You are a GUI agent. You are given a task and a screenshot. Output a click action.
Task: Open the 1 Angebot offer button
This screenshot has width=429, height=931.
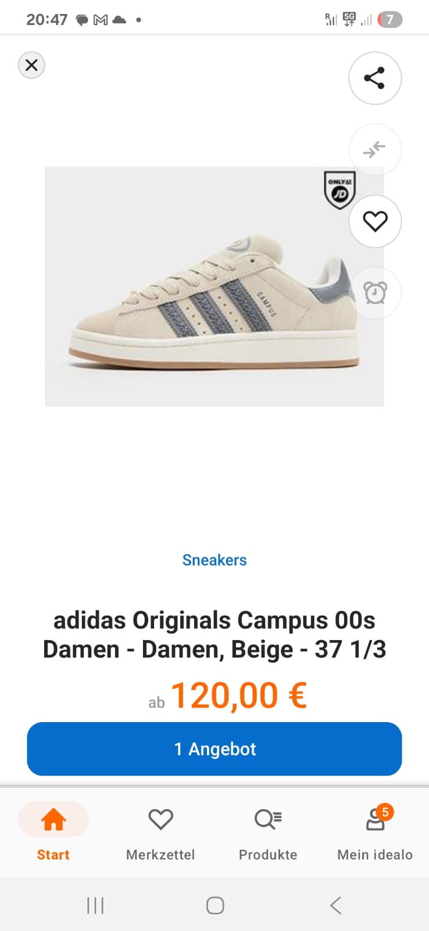click(x=214, y=749)
